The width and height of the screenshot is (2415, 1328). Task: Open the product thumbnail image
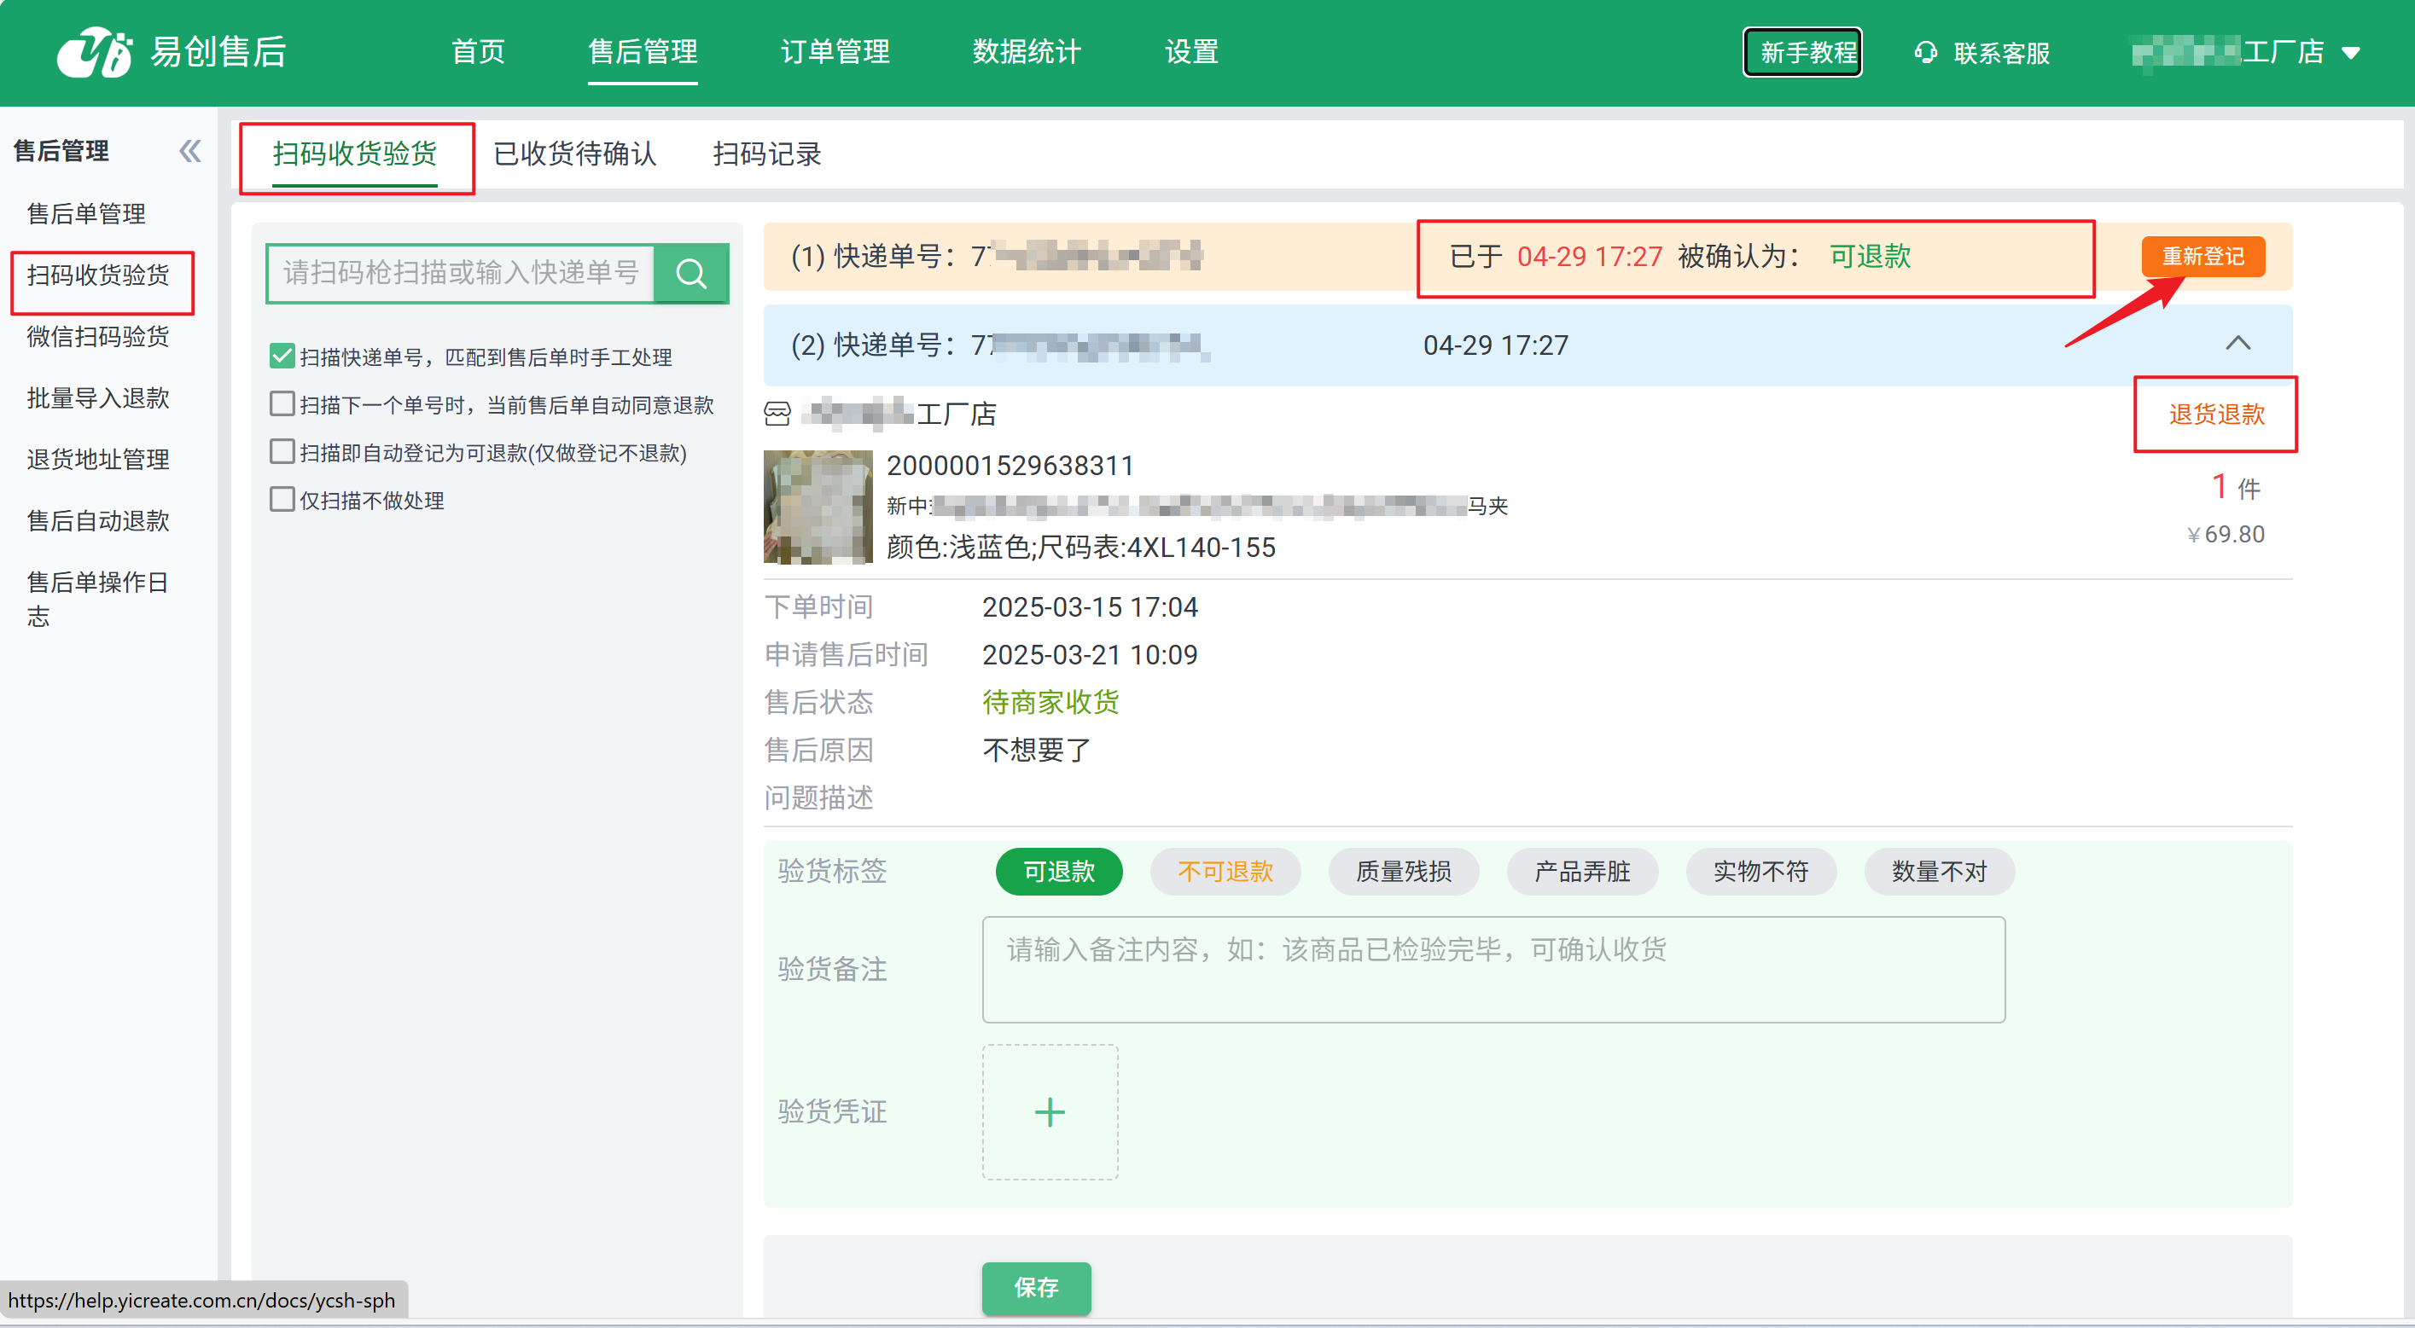pyautogui.click(x=818, y=507)
